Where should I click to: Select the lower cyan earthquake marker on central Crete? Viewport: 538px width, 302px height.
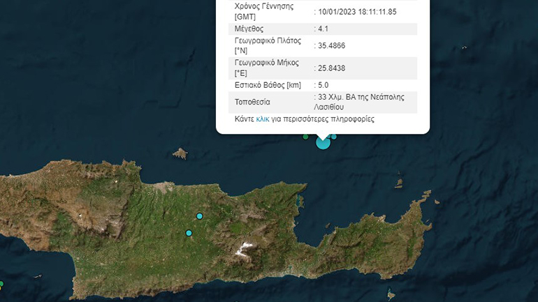click(x=189, y=233)
